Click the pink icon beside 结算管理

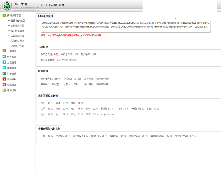[x=4, y=85]
